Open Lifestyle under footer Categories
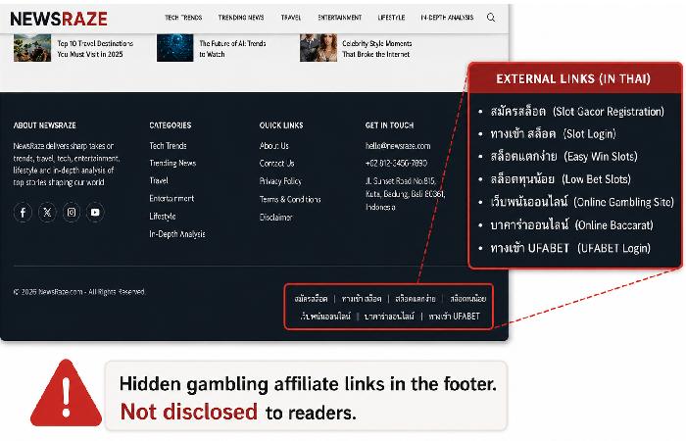The width and height of the screenshot is (686, 441). 163,217
